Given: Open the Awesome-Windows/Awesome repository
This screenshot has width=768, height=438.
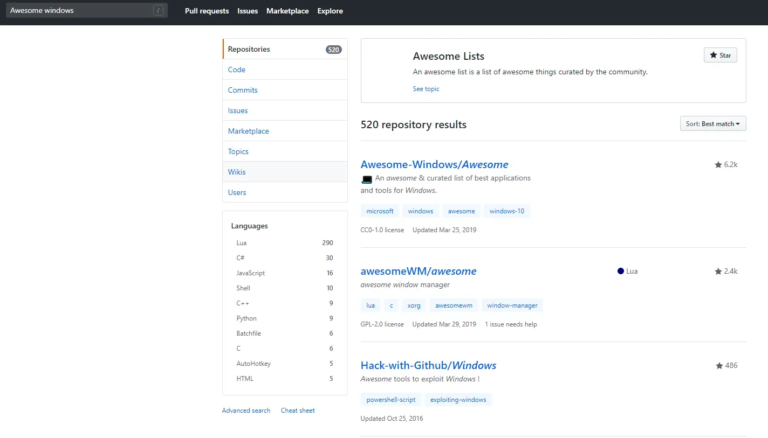Looking at the screenshot, I should [x=434, y=164].
